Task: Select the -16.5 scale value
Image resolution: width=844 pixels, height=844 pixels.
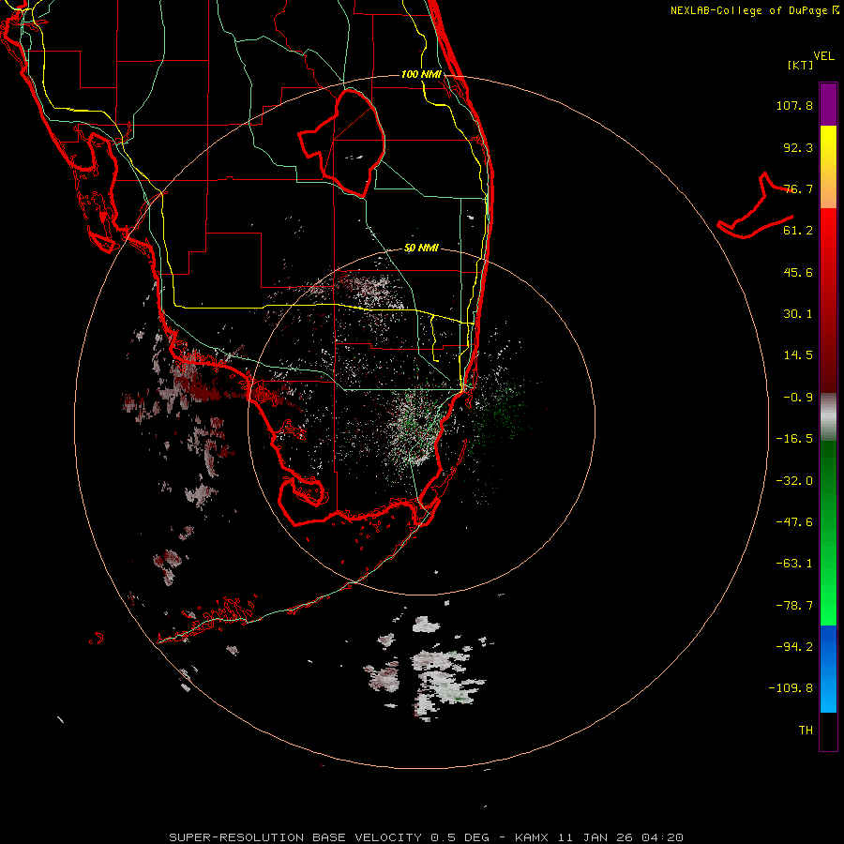Action: coord(794,439)
